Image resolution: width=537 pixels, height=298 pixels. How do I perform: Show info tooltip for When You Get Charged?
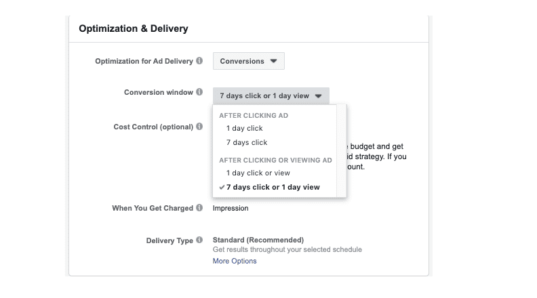click(x=199, y=208)
